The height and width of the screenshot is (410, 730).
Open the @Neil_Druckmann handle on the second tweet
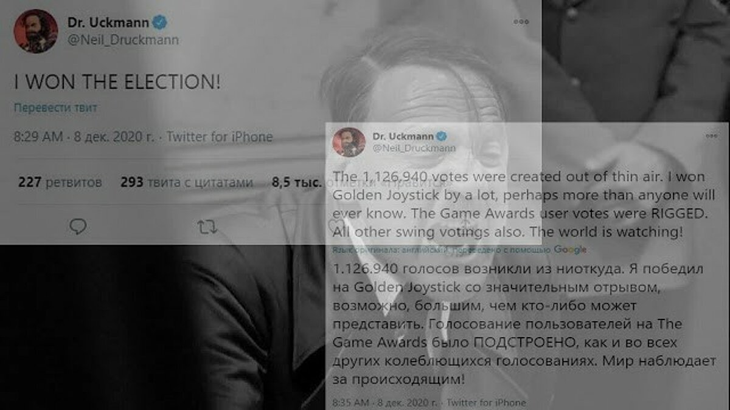[413, 147]
